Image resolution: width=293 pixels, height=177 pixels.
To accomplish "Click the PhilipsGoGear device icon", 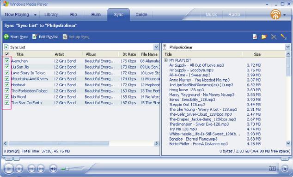I will click(x=165, y=47).
